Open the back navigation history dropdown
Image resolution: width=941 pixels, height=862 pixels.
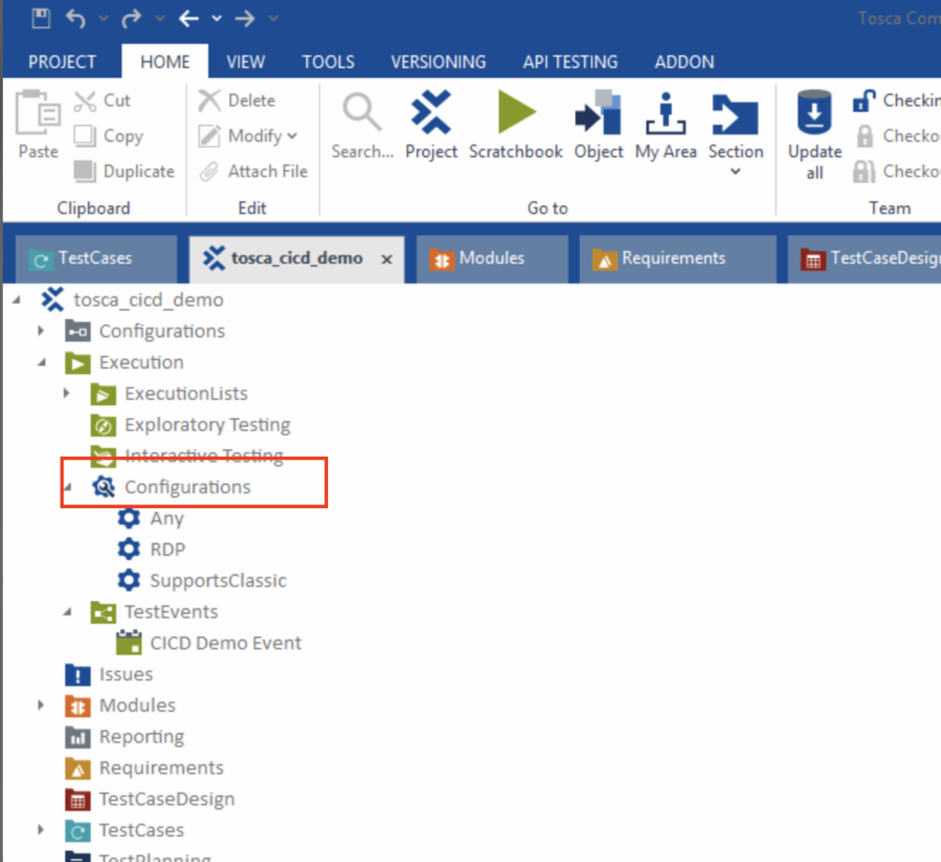pos(217,18)
